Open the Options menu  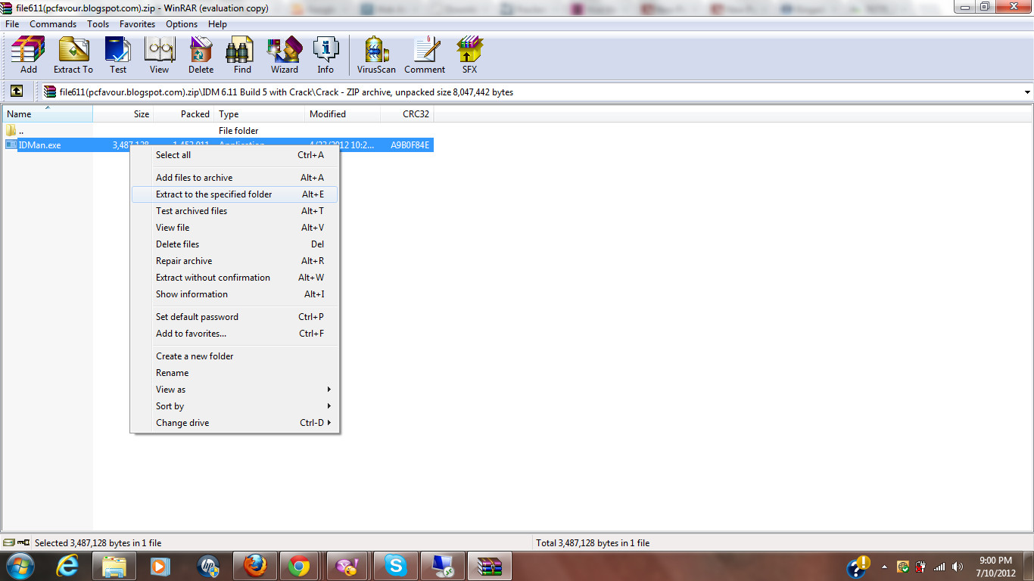click(x=182, y=24)
